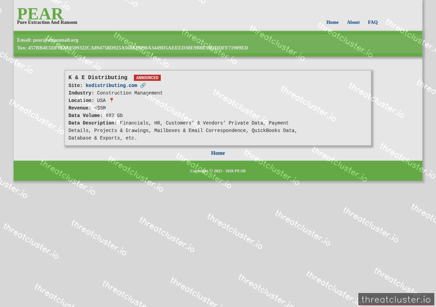
Task: Open the Home navigation link in header
Action: click(332, 22)
